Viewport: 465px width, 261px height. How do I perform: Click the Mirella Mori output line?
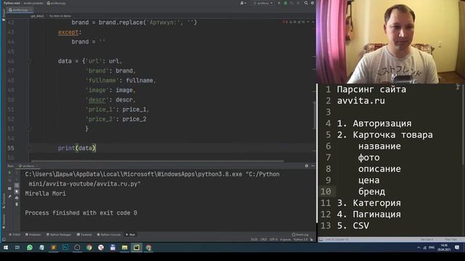(46, 194)
